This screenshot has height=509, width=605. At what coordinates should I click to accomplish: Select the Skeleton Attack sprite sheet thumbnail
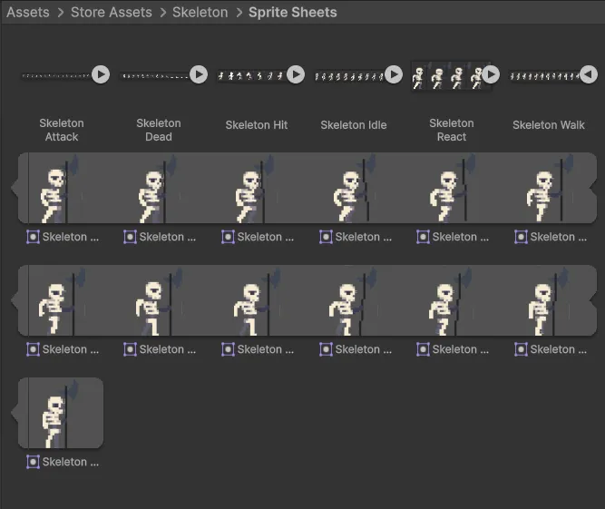[56, 75]
